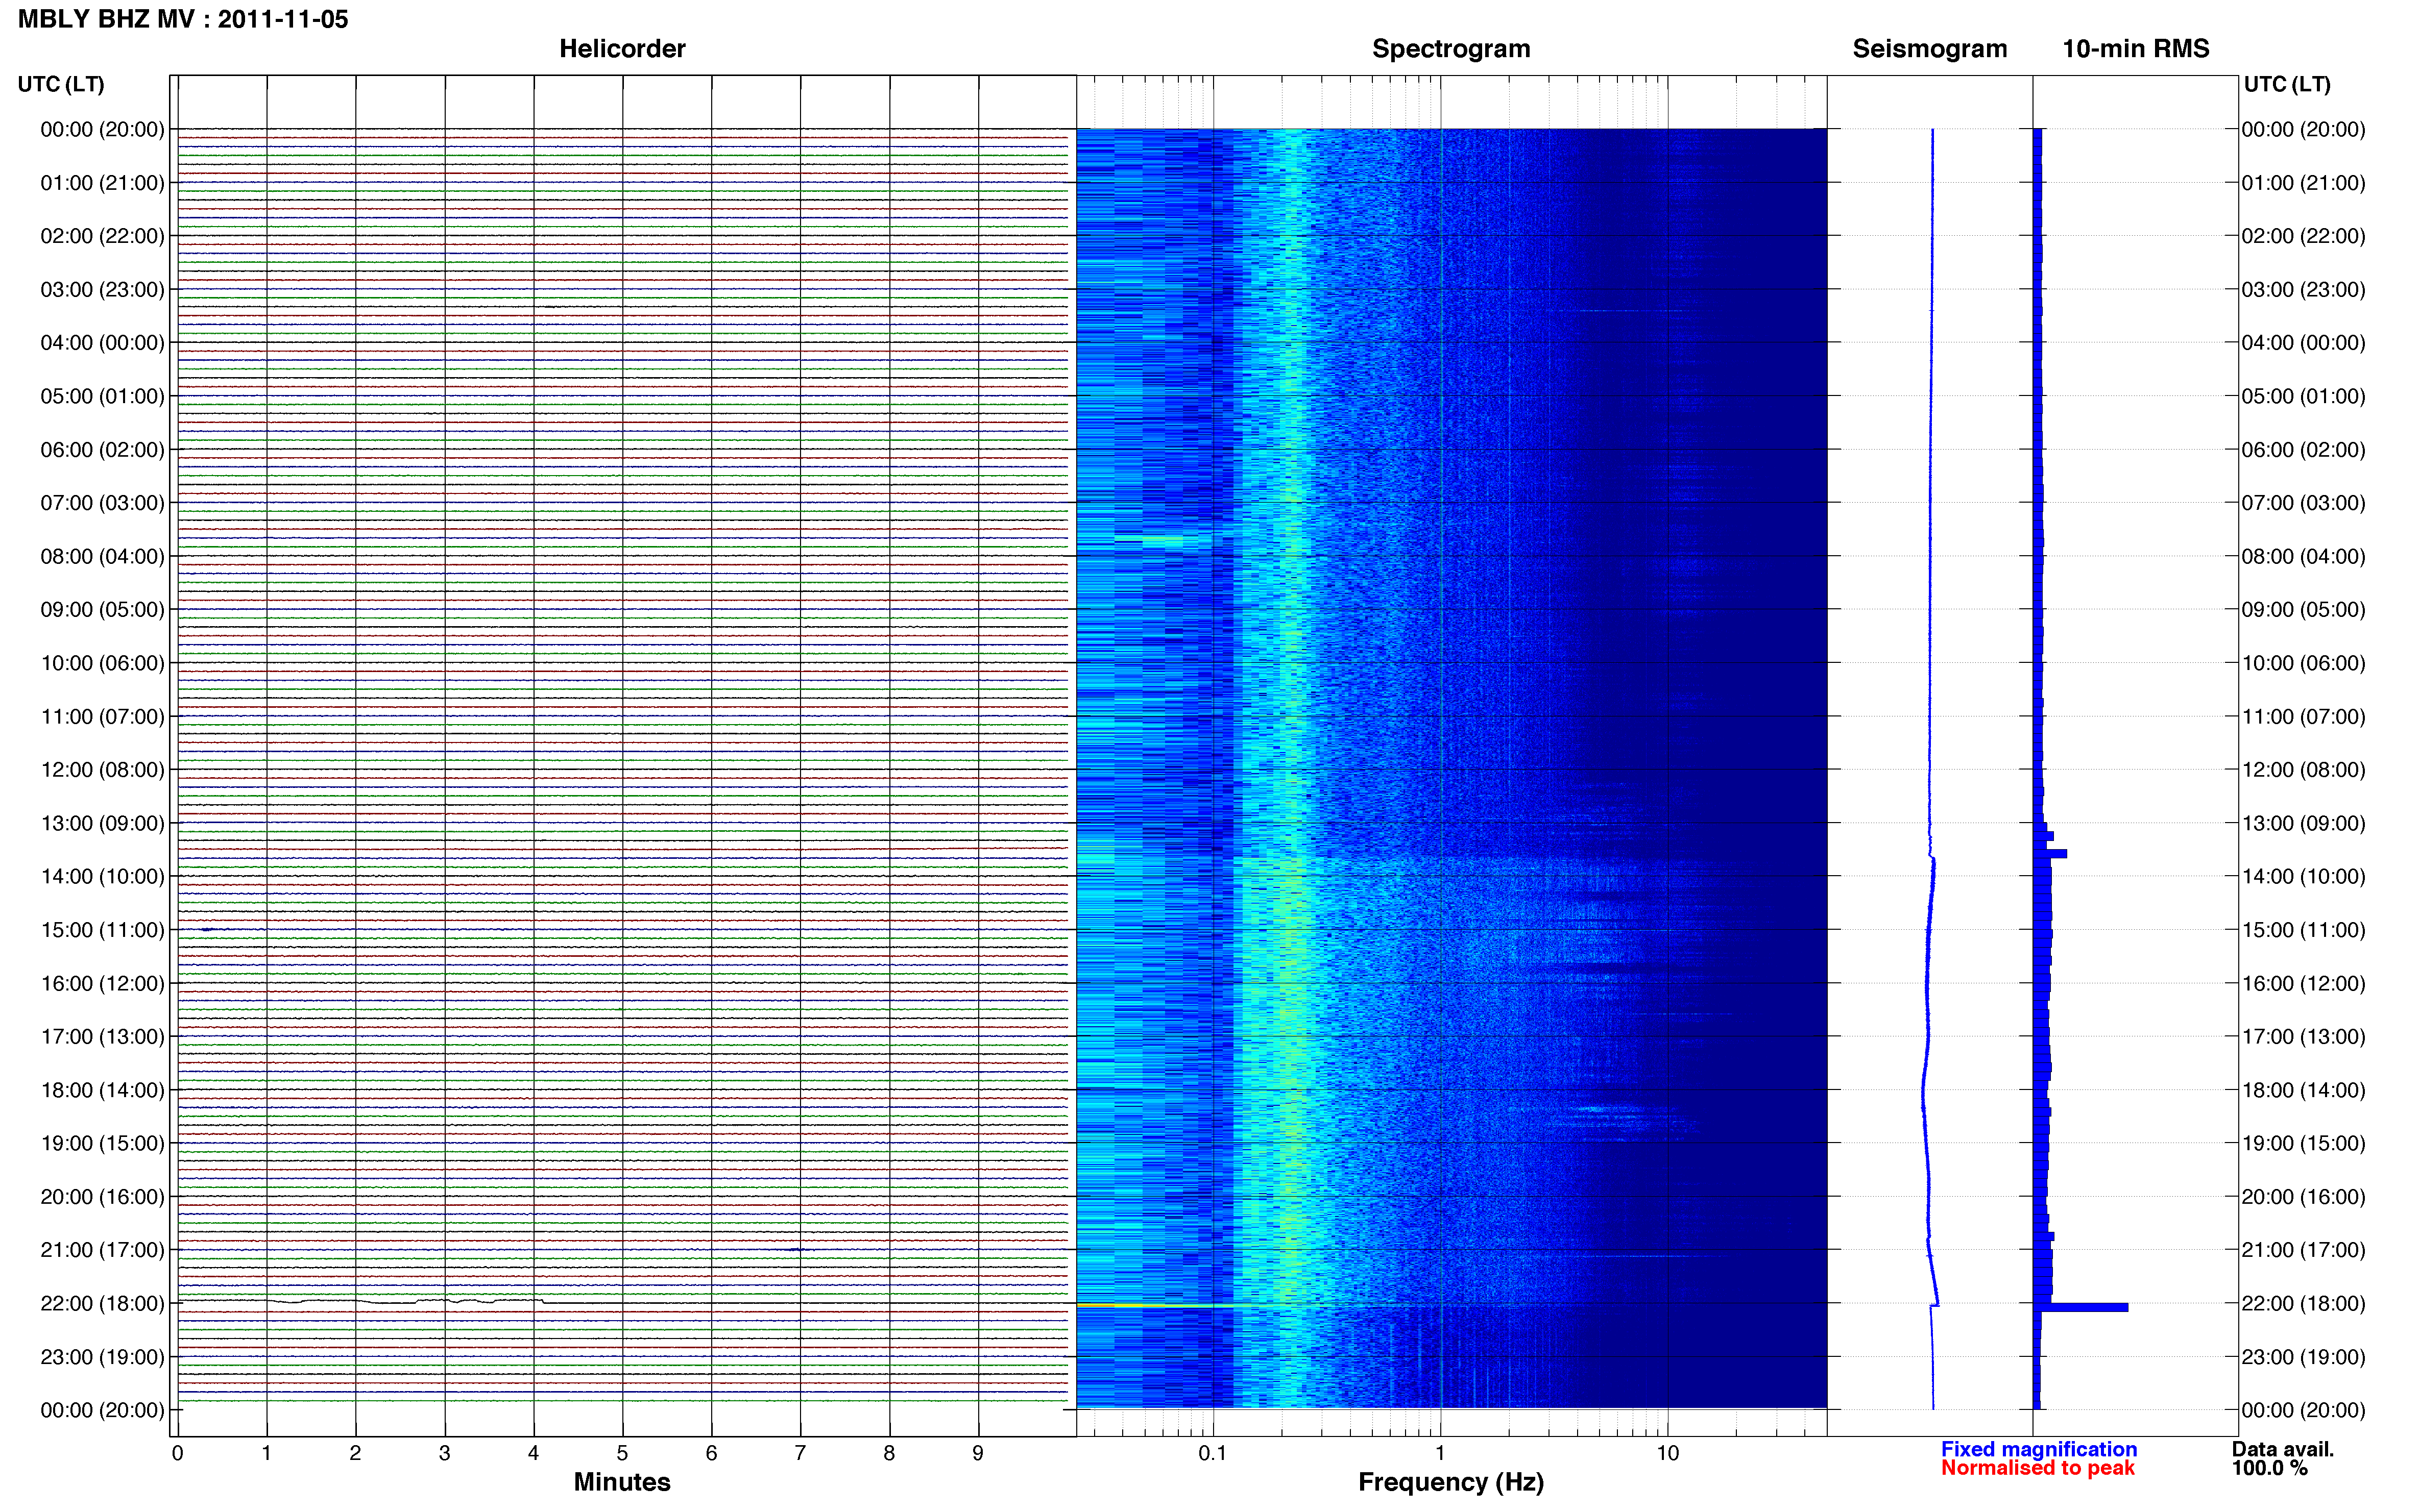Click '02:00 (22:00)' beside the RMS panel
2420x1512 pixels.
tap(2303, 236)
